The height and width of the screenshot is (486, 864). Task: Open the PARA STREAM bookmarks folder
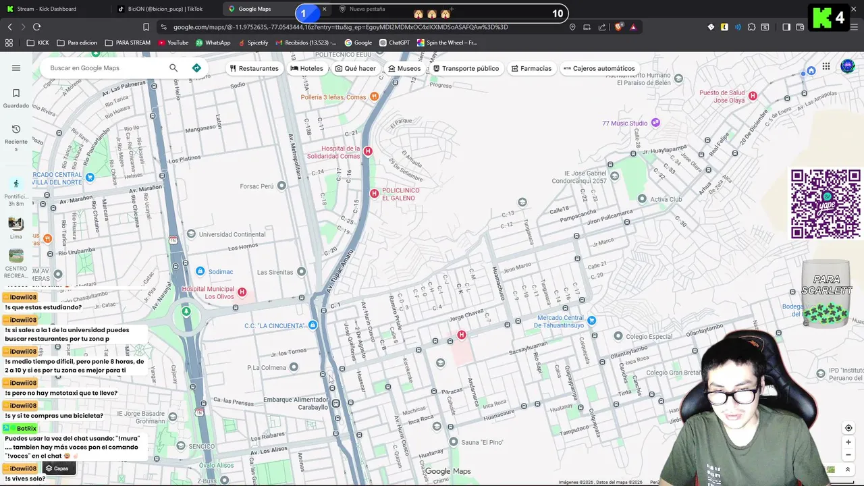tap(128, 43)
